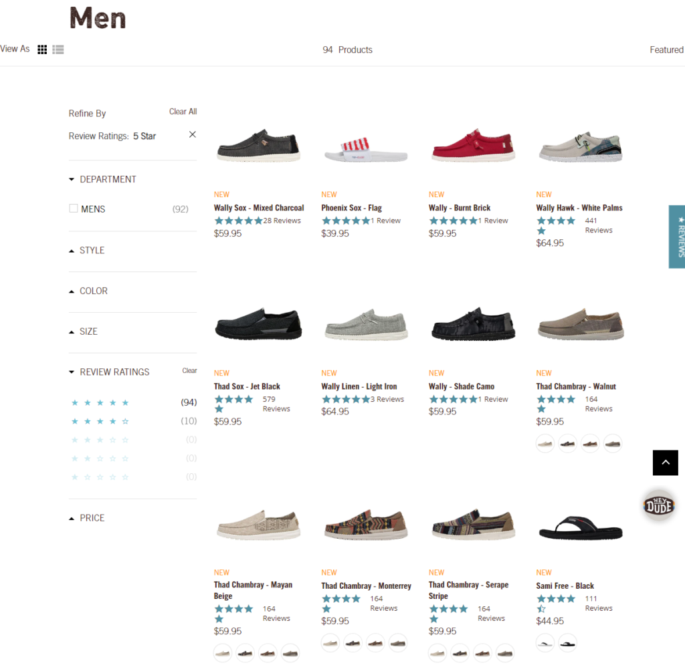Open the Featured sort dropdown

click(666, 49)
